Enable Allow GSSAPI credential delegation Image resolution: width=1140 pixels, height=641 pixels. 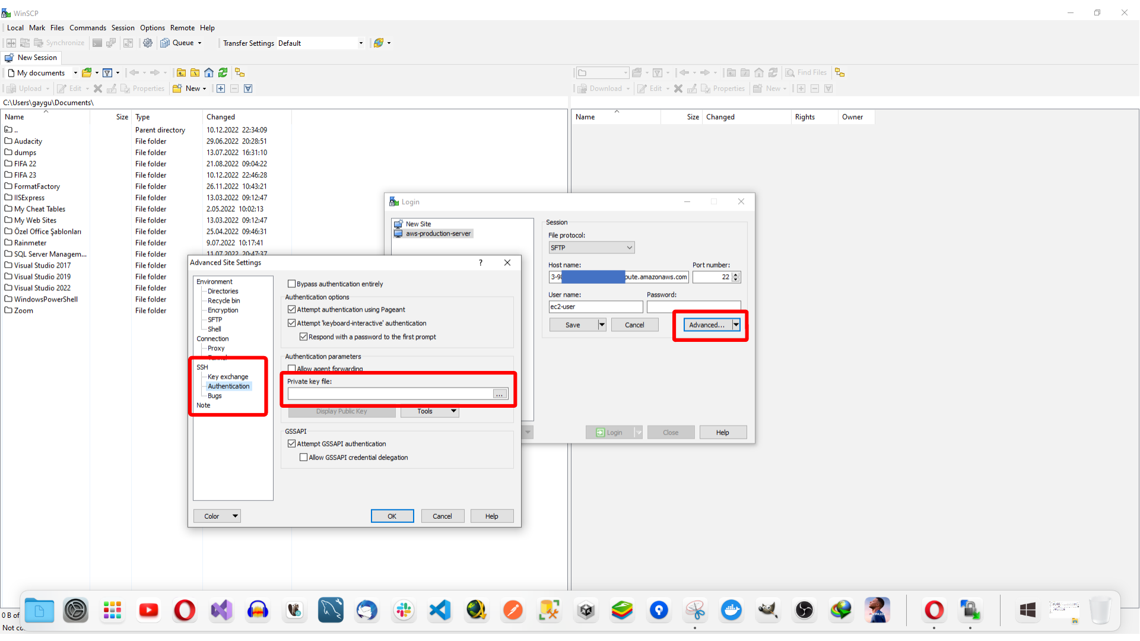pyautogui.click(x=303, y=458)
